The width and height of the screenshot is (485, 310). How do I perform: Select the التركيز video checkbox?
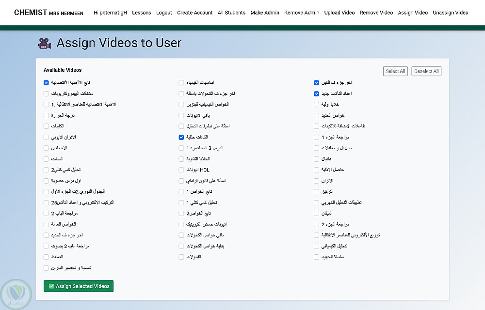pyautogui.click(x=316, y=192)
